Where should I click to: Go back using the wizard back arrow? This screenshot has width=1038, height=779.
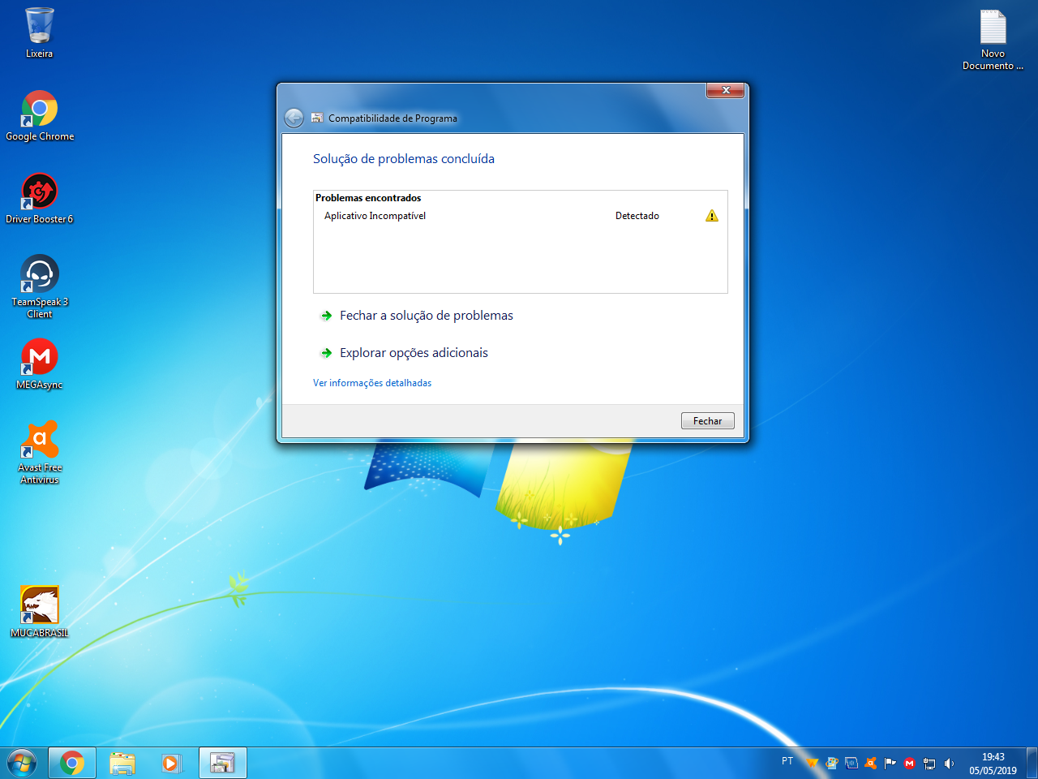(x=294, y=118)
